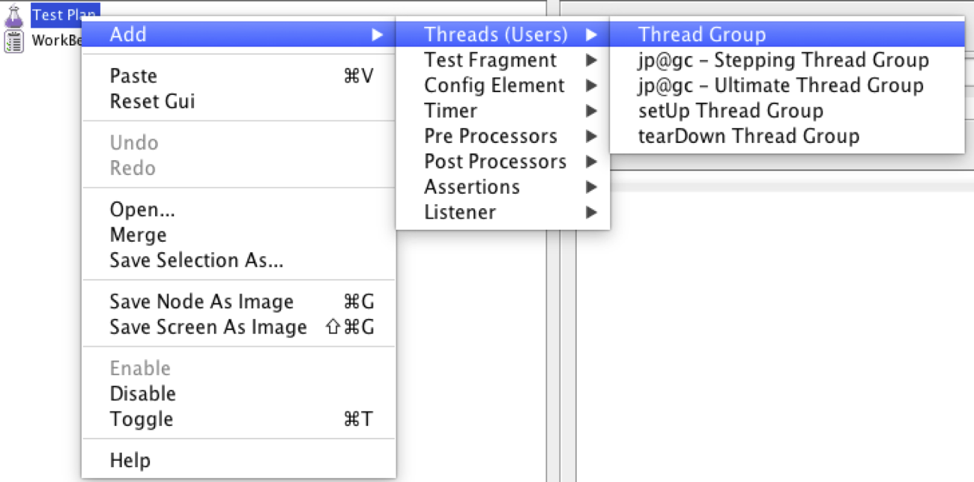Expand the Timer submenu arrow
The width and height of the screenshot is (974, 482).
click(592, 112)
